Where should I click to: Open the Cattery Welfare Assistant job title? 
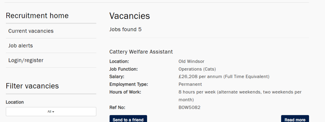(x=141, y=52)
